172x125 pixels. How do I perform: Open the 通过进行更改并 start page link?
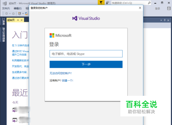[x=20, y=78]
